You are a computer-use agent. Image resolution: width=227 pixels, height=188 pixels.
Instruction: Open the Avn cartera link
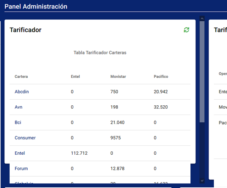tap(18, 107)
